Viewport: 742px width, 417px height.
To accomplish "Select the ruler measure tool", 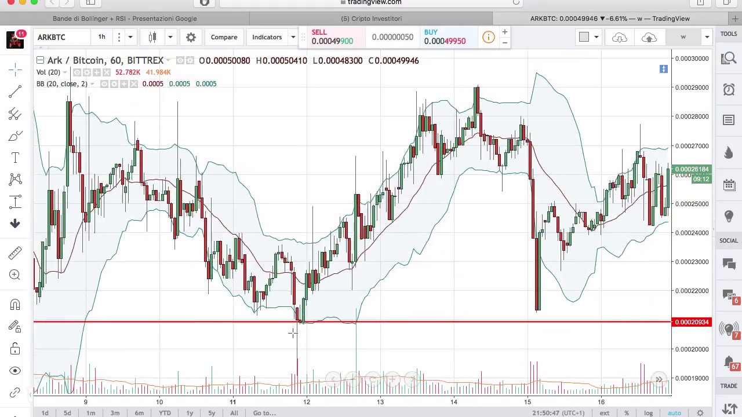I will [15, 253].
